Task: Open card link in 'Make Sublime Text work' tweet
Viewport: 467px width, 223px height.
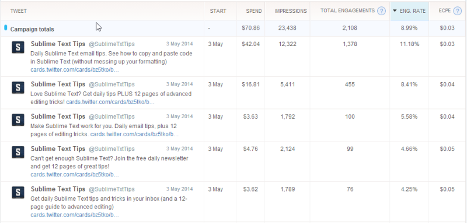Action: click(134, 134)
